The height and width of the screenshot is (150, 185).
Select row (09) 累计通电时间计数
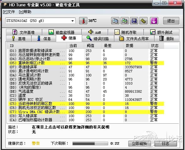pyautogui.click(x=86, y=71)
